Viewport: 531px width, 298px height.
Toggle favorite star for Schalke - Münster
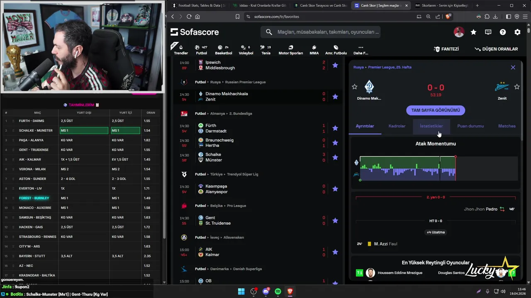pos(335,157)
